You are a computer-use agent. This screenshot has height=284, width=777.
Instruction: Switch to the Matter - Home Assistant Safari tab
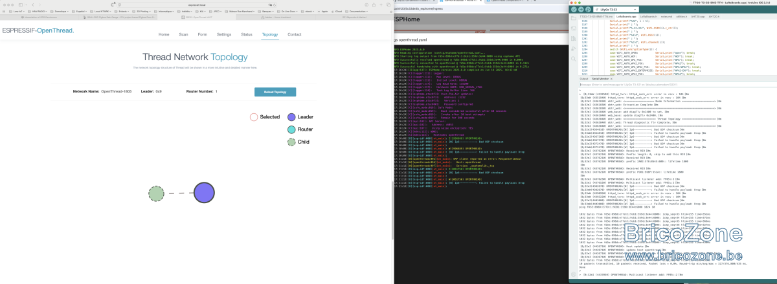(x=275, y=17)
